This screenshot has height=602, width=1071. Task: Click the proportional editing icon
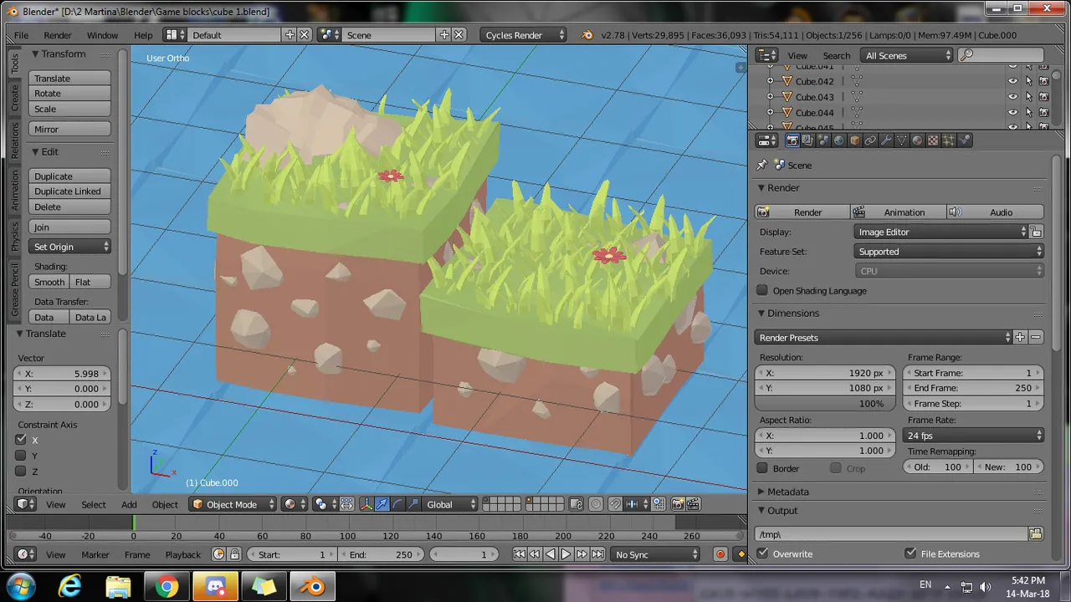coord(596,504)
